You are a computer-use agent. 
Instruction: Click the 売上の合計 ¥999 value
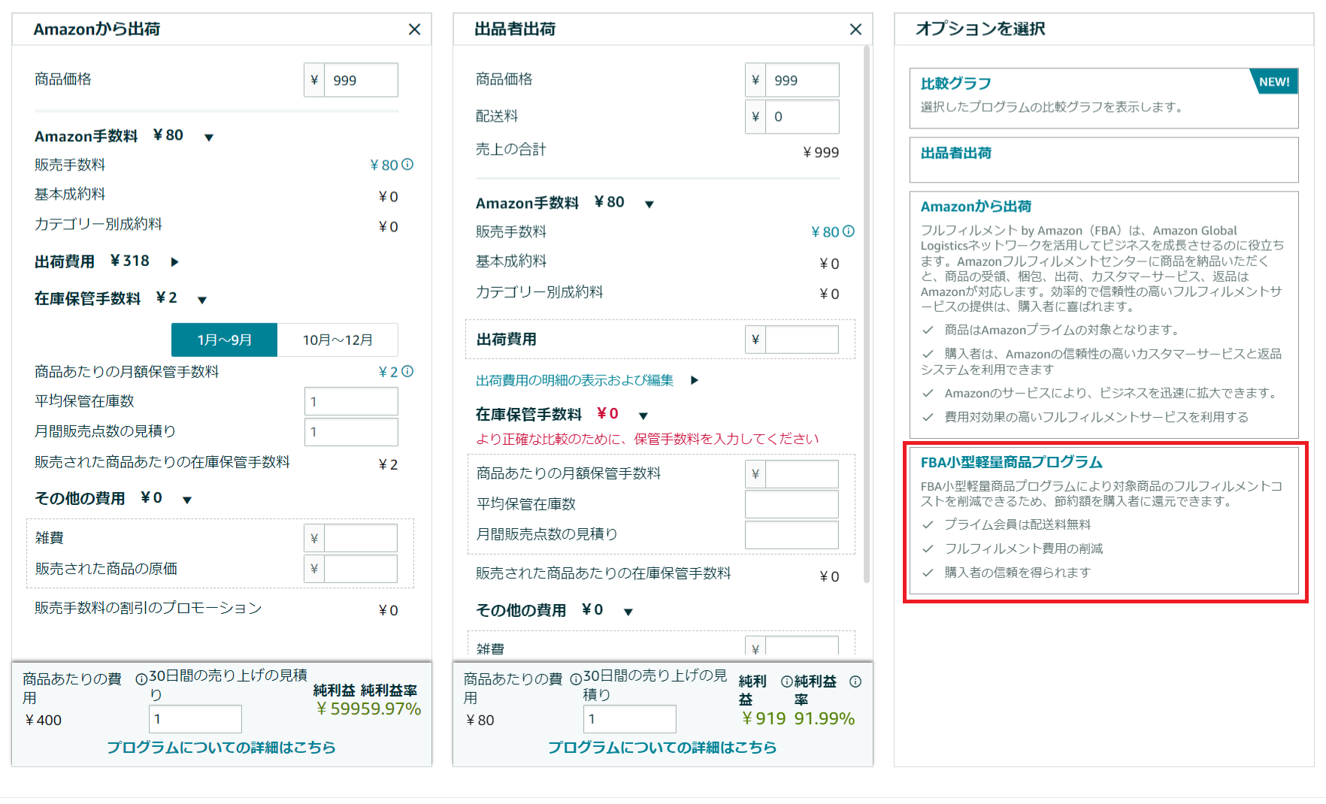[821, 153]
